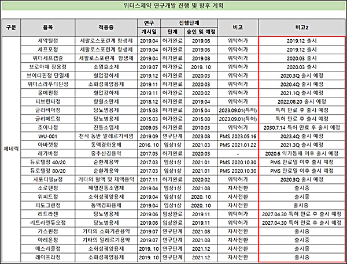
Task: Select indication '소염효소제'
Action: click(106, 67)
